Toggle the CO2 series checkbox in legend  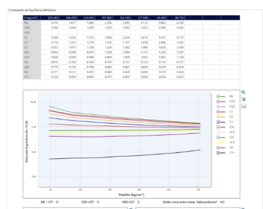point(218,102)
